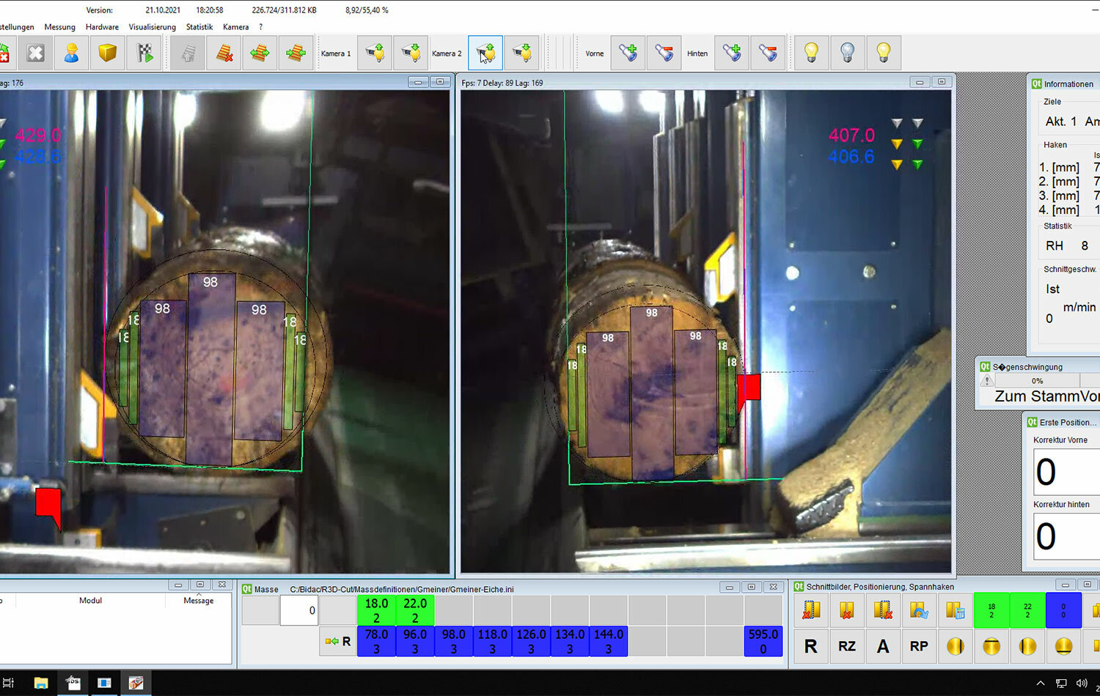Select blue 0 / 0 cell in Schnittbilder panel
The image size is (1100, 696).
click(x=1063, y=610)
